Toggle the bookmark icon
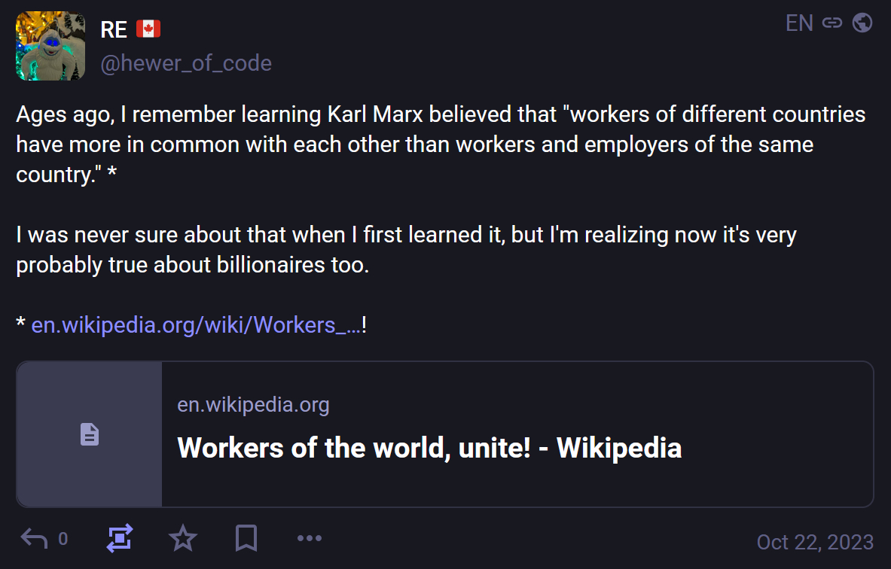 [x=246, y=538]
